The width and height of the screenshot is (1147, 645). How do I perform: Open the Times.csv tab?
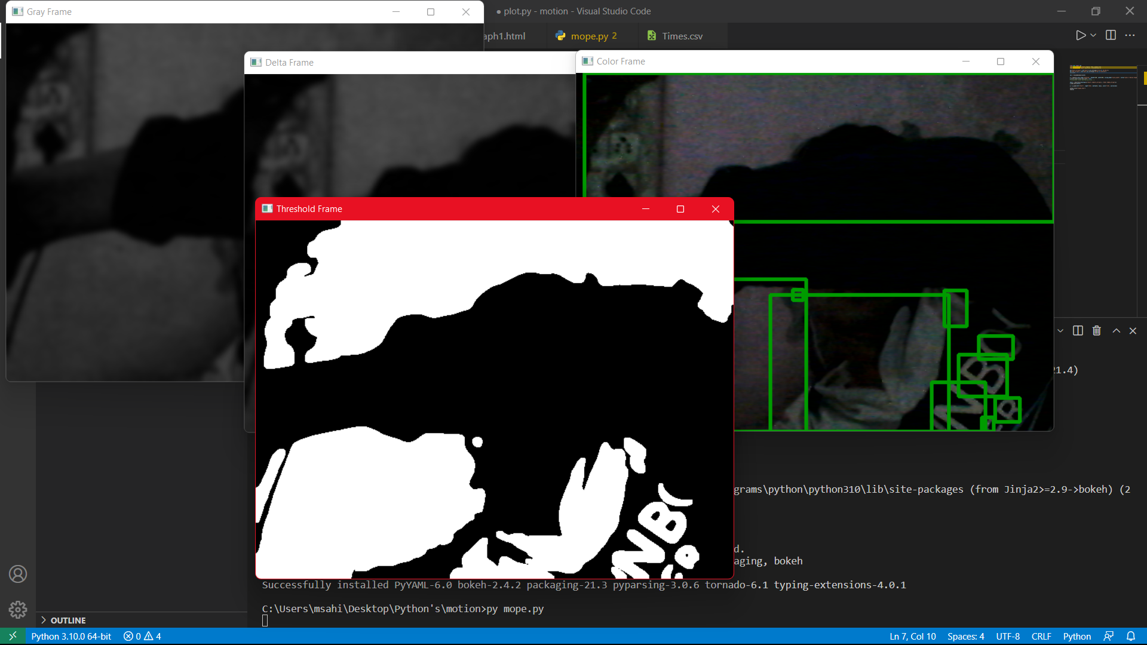pyautogui.click(x=682, y=36)
